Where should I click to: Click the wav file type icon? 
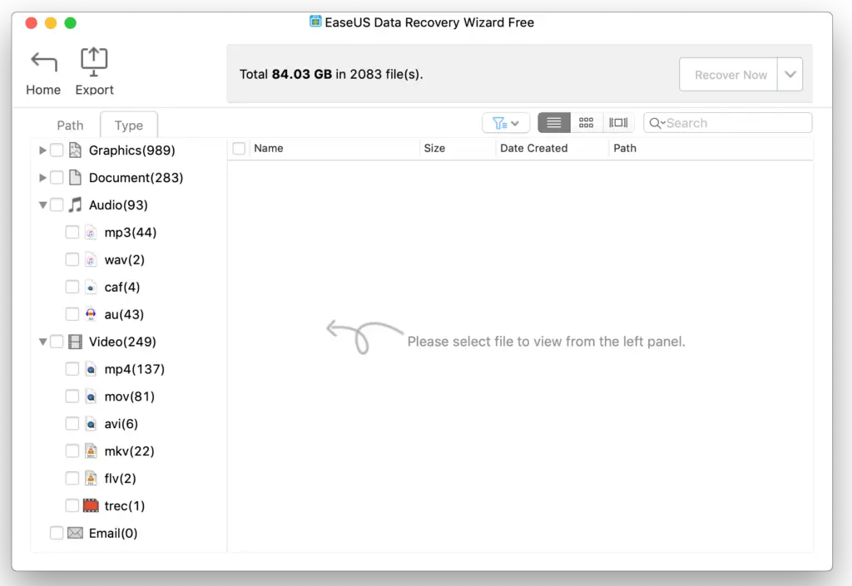pos(91,260)
